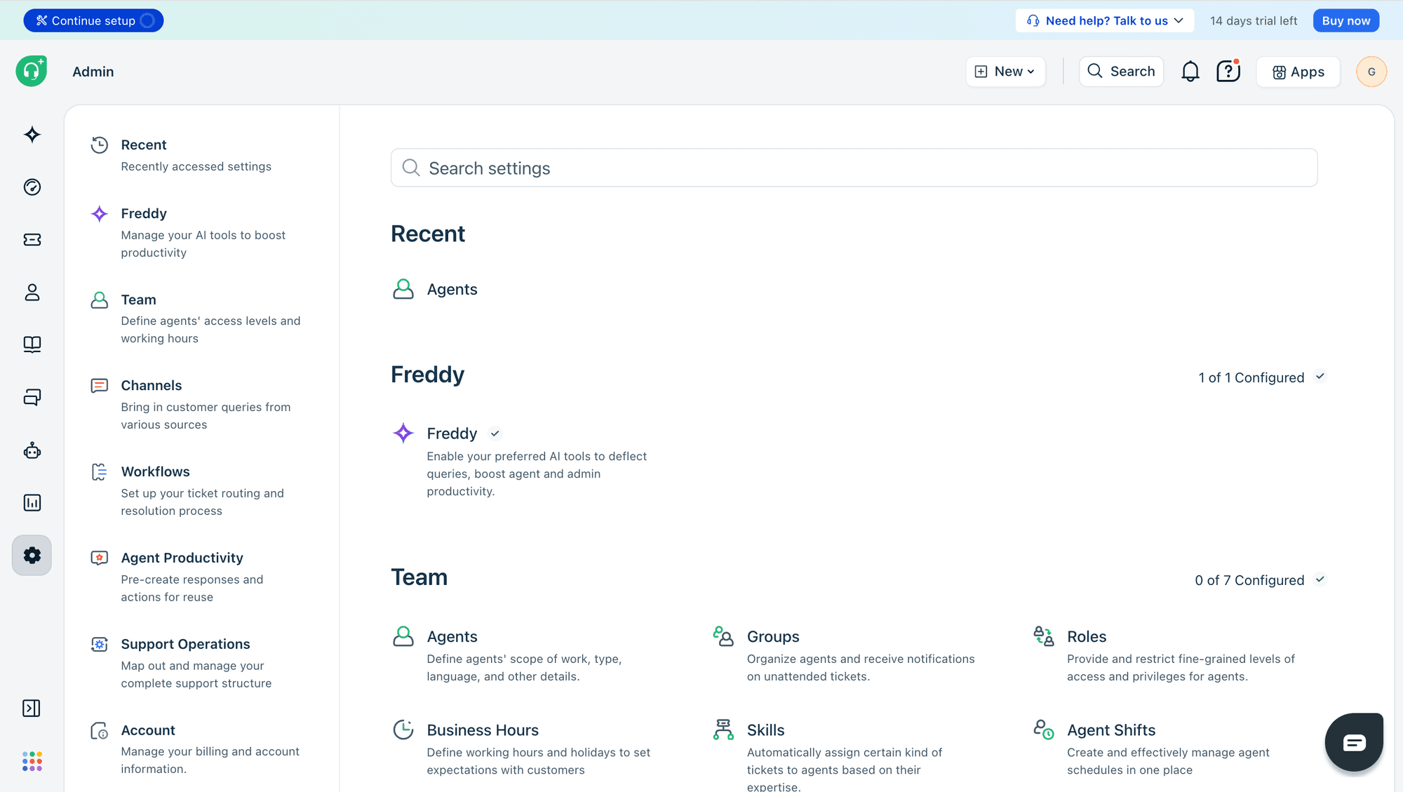Open the Skills settings link
The height and width of the screenshot is (792, 1403).
click(765, 730)
